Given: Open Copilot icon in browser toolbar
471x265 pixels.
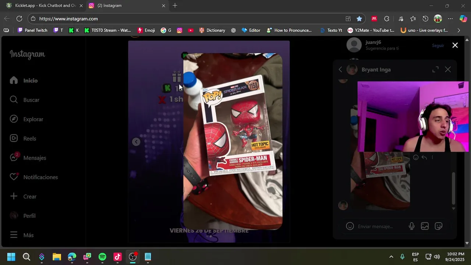Looking at the screenshot, I should 463,19.
